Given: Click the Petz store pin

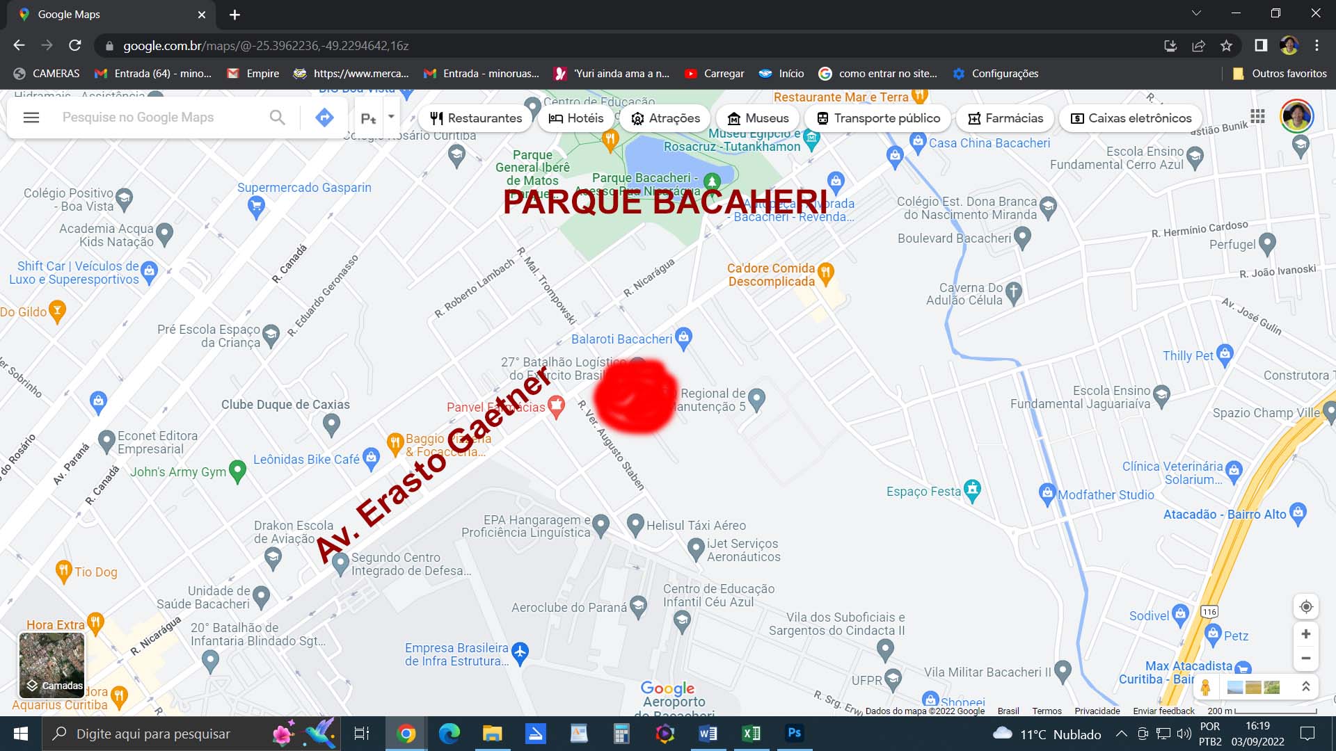Looking at the screenshot, I should (1213, 633).
